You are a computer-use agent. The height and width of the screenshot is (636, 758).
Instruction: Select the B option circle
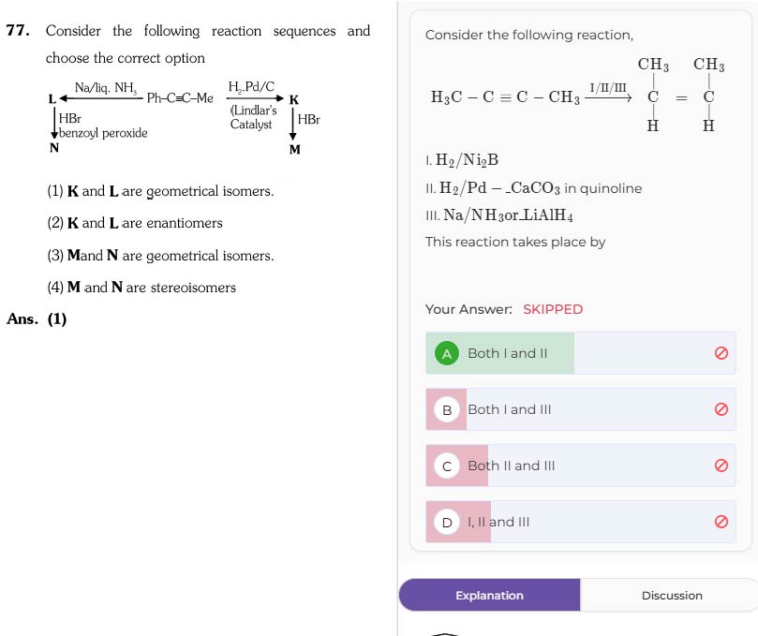[447, 409]
